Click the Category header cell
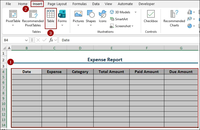 pos(80,72)
